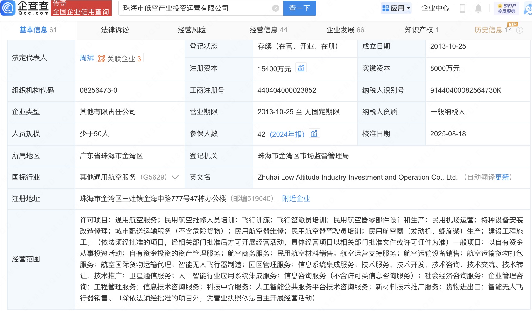Click the Qcc.com logo icon

pyautogui.click(x=8, y=8)
